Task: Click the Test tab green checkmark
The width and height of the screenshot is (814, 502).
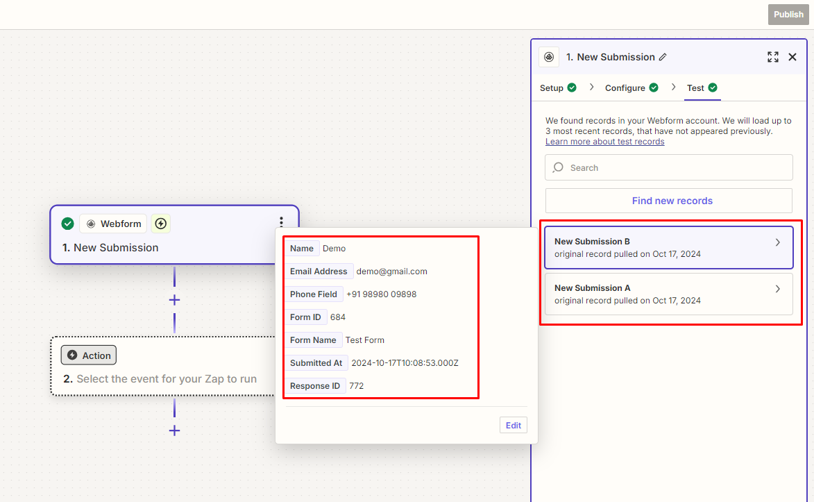Action: [713, 87]
